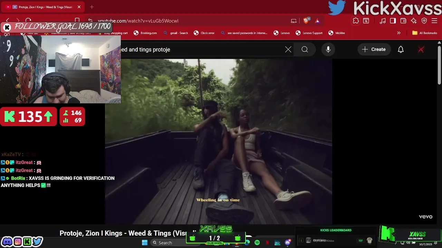Open YouTube notifications bell
Screen dimensions: 442x248
(401, 50)
